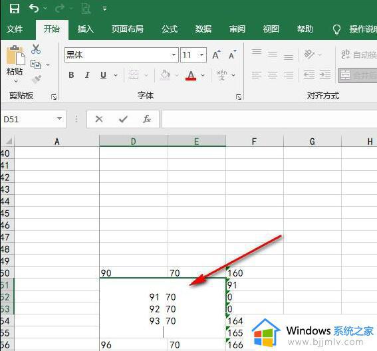Toggle Underline formatting

pos(103,75)
